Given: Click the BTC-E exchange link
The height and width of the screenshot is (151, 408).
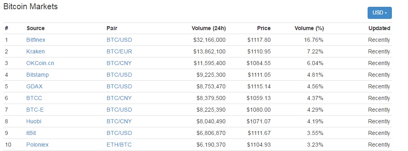Looking at the screenshot, I should click(35, 110).
